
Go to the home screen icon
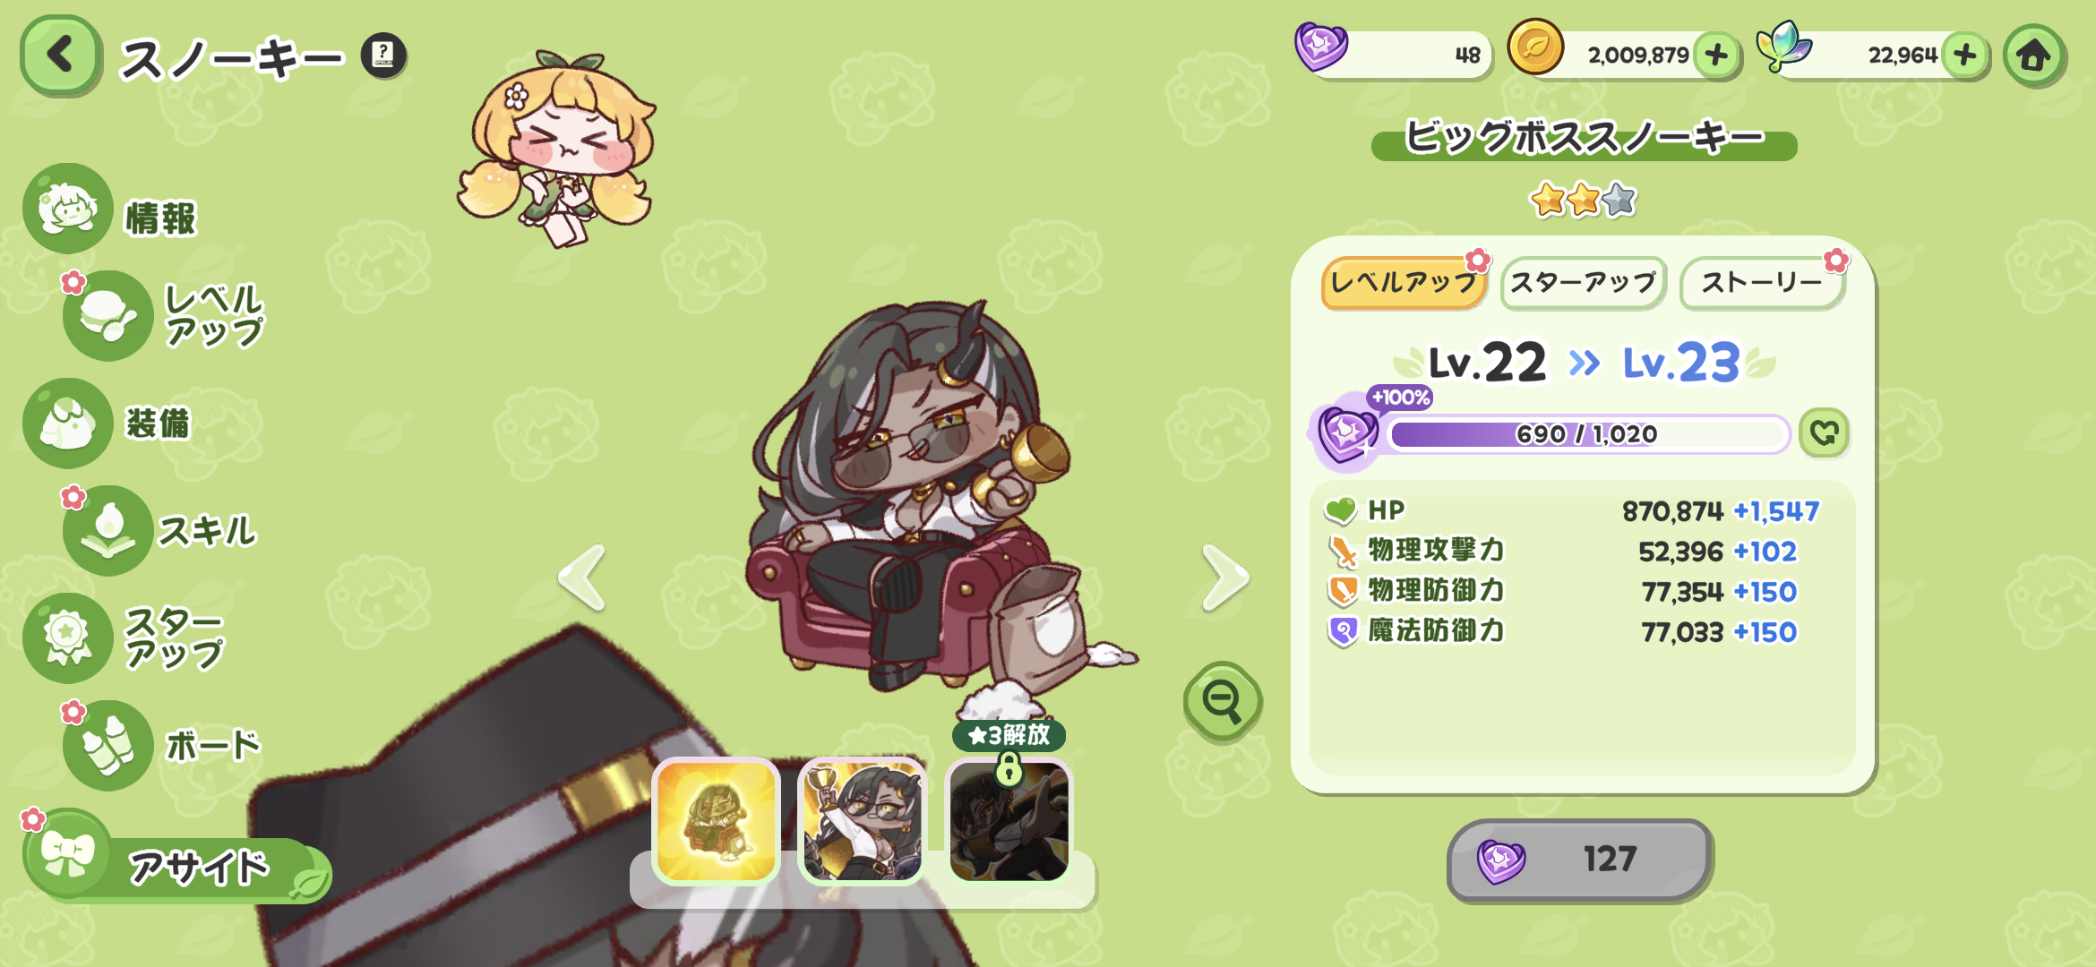click(x=2033, y=56)
